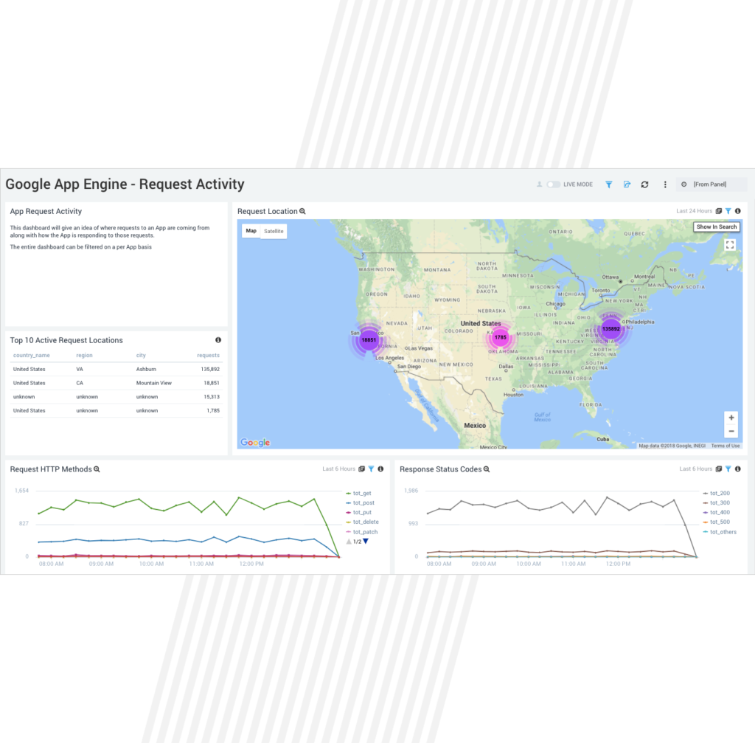Click the magnifier next to Request HTTP Methods
This screenshot has width=755, height=743.
pos(97,469)
